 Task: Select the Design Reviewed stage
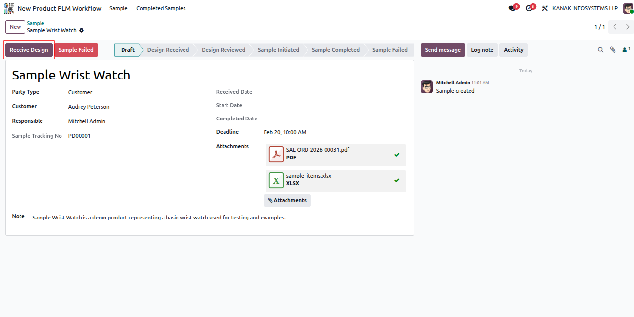click(223, 50)
